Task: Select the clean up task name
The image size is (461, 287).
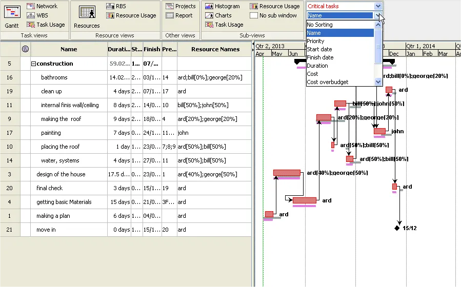Action: [x=51, y=91]
